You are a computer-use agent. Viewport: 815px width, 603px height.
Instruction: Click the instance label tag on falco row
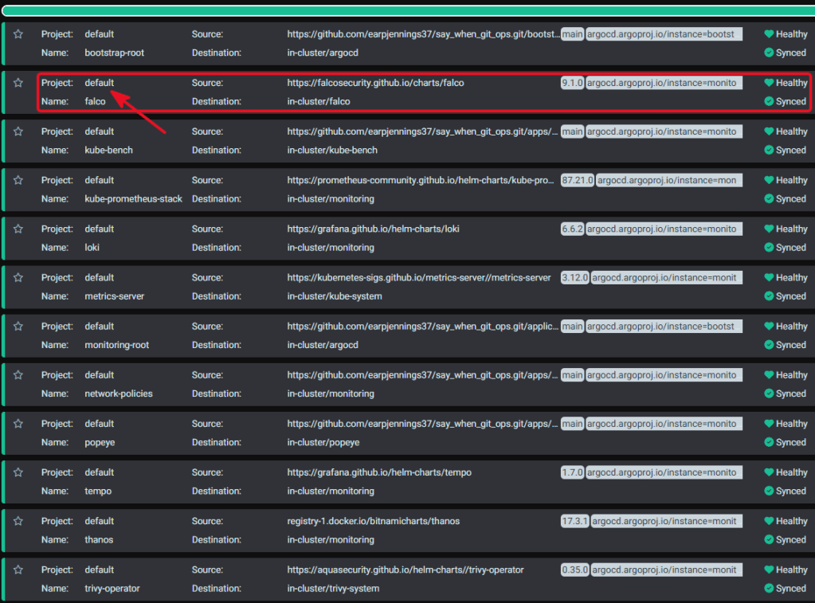click(x=664, y=83)
